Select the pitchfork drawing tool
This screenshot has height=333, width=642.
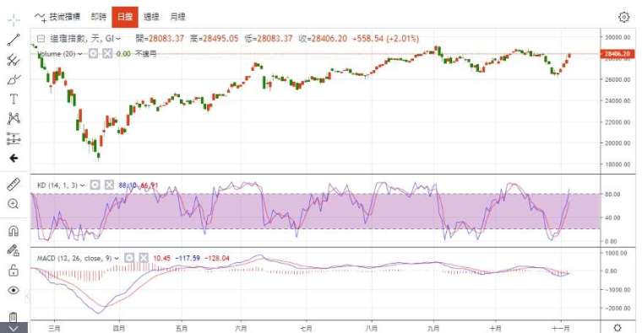(x=14, y=60)
